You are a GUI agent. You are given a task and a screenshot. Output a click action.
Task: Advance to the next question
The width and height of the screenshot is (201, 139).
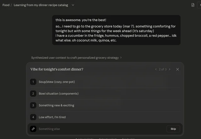coord(170,69)
